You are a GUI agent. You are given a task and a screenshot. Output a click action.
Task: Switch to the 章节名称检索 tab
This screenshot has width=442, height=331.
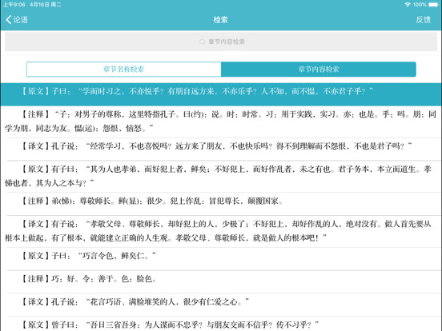point(124,70)
